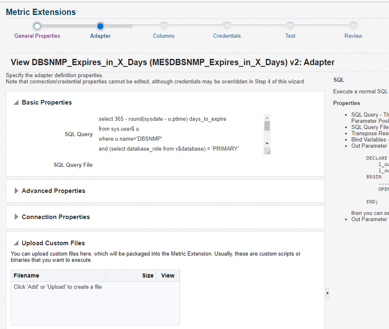Click the Metric Extensions page title
The width and height of the screenshot is (389, 329).
[x=41, y=12]
